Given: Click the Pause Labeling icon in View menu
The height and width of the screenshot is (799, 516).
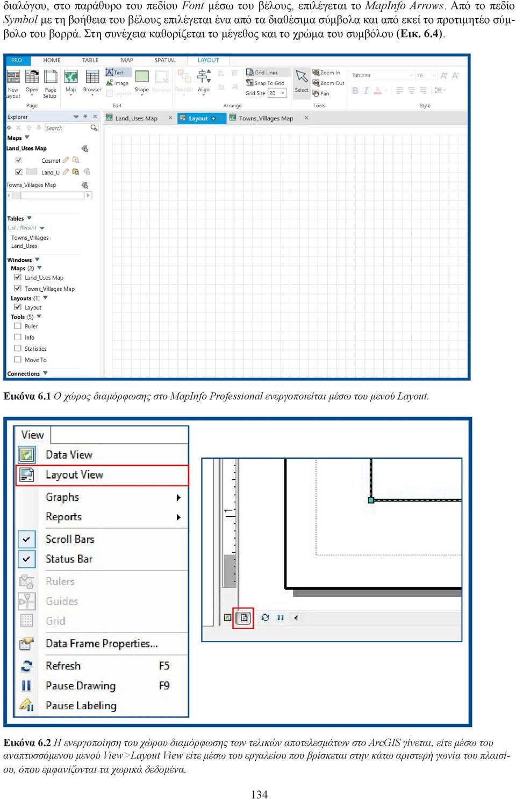Looking at the screenshot, I should [27, 705].
